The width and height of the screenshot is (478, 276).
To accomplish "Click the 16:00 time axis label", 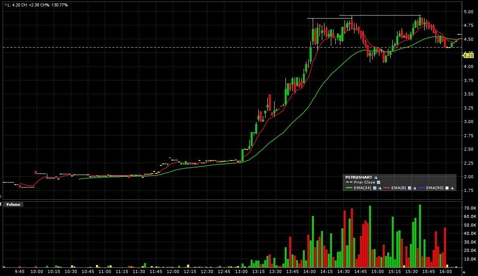I will 445,271.
